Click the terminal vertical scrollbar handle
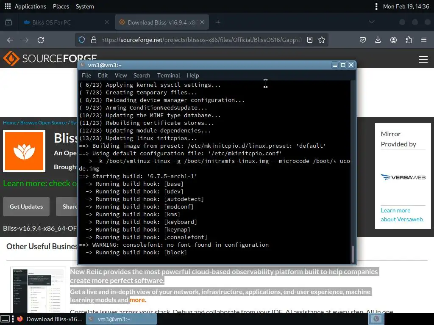Viewport: 434px width, 325px height. coord(353,254)
